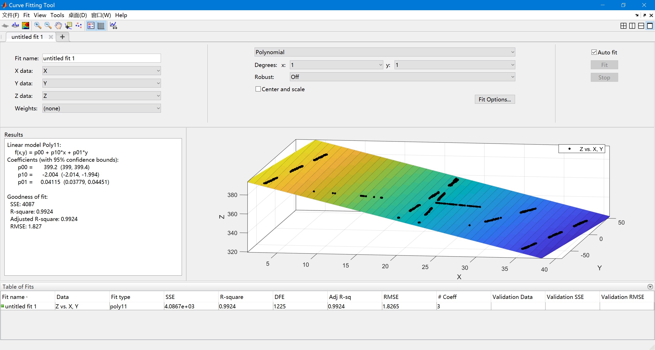Select the Zoom In magnifier tool
The height and width of the screenshot is (350, 655).
[38, 26]
